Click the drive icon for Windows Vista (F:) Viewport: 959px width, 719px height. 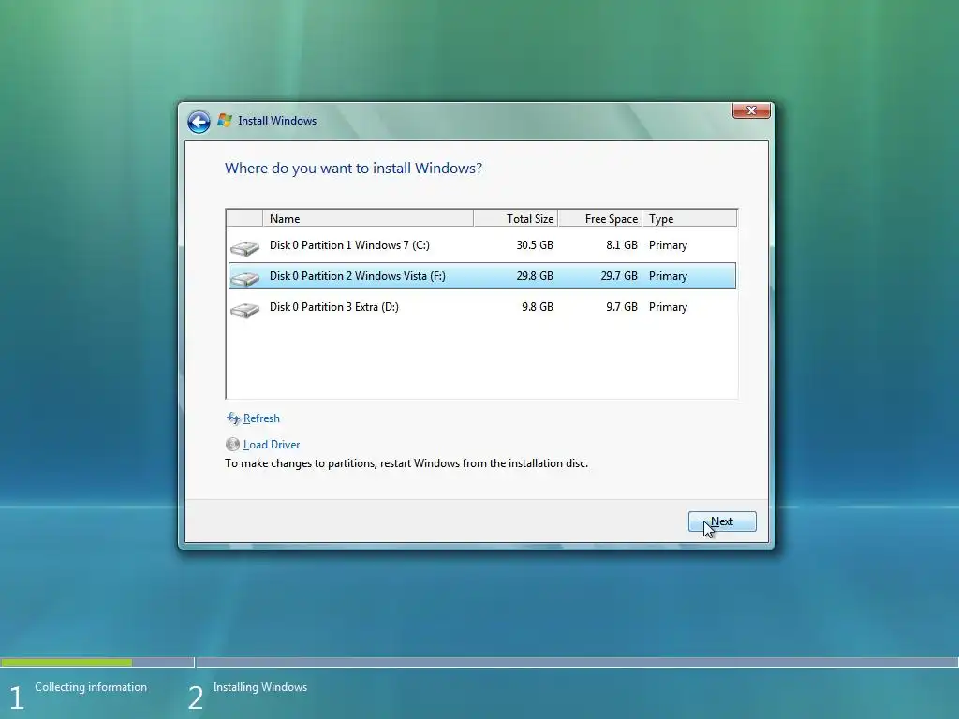244,278
